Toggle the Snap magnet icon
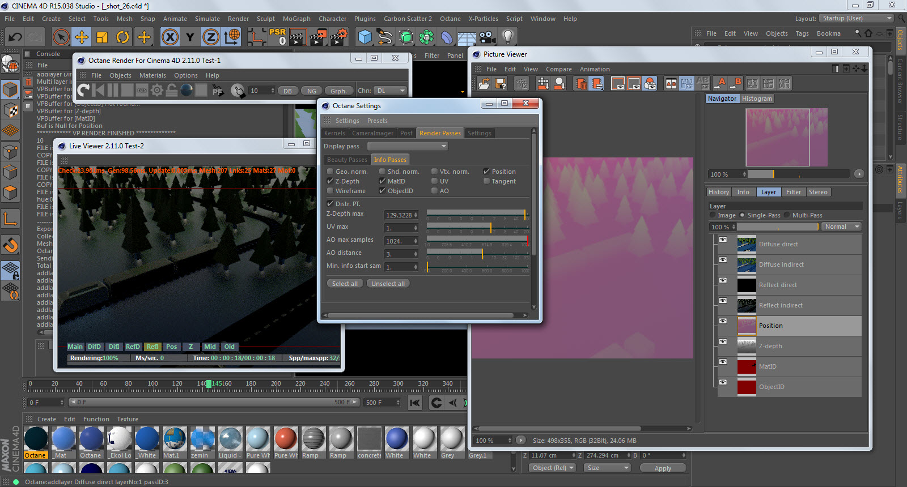907x487 pixels. [x=10, y=245]
